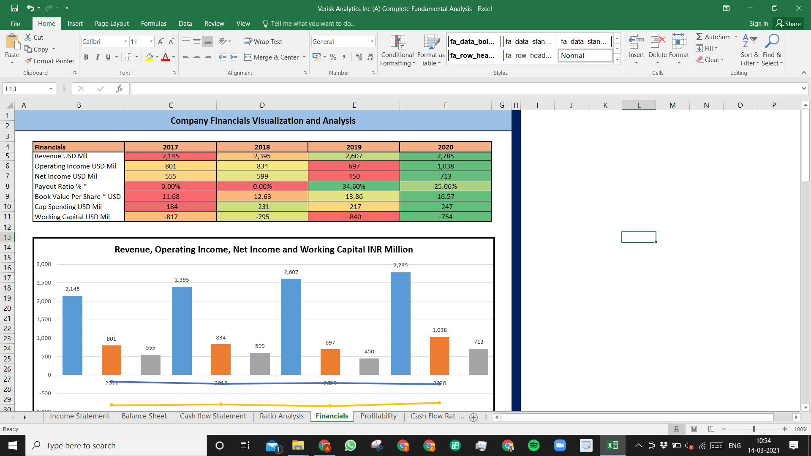Open the File tab

pos(15,24)
